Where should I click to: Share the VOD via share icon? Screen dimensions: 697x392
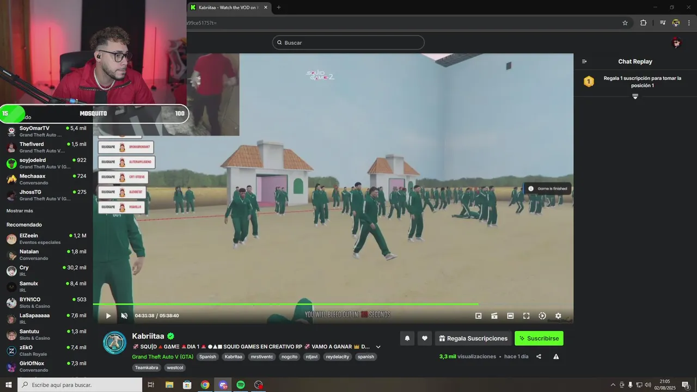pos(539,357)
